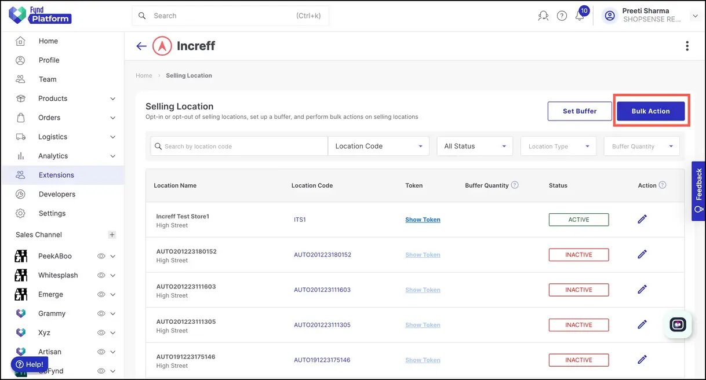Click the Grammy channel icon
This screenshot has height=380, width=706.
(x=21, y=313)
